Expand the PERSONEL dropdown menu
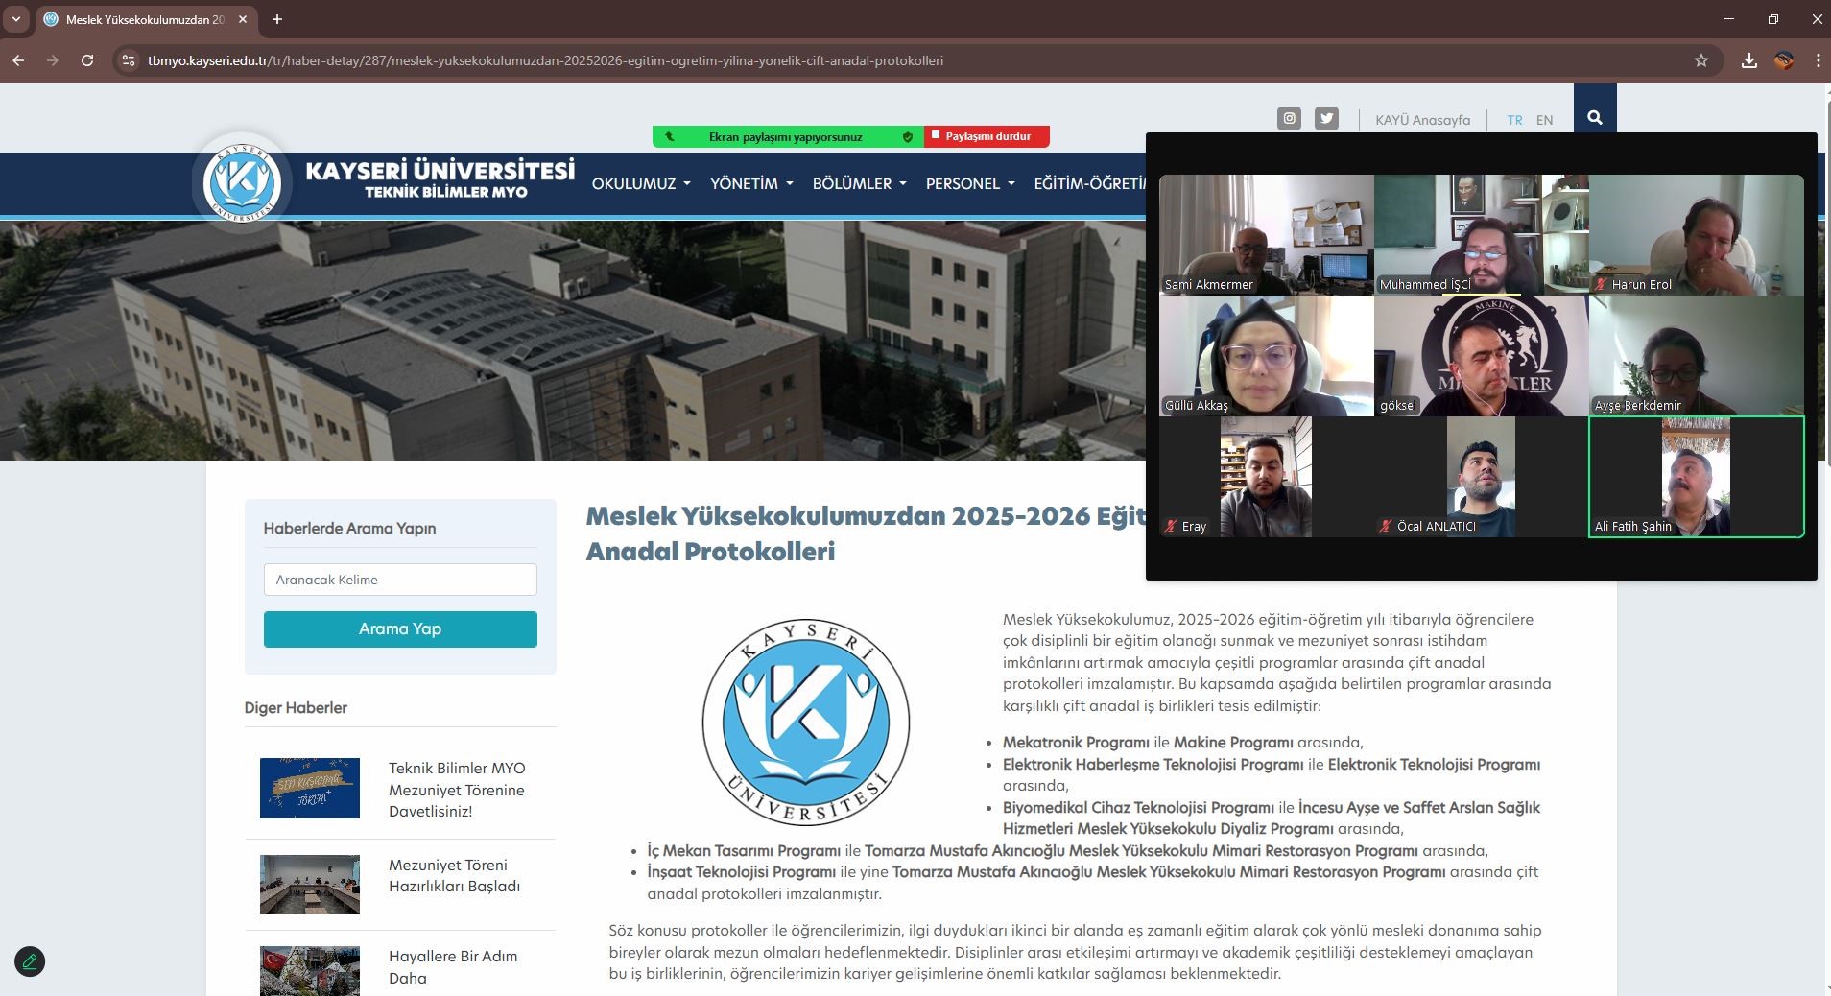 pyautogui.click(x=970, y=183)
